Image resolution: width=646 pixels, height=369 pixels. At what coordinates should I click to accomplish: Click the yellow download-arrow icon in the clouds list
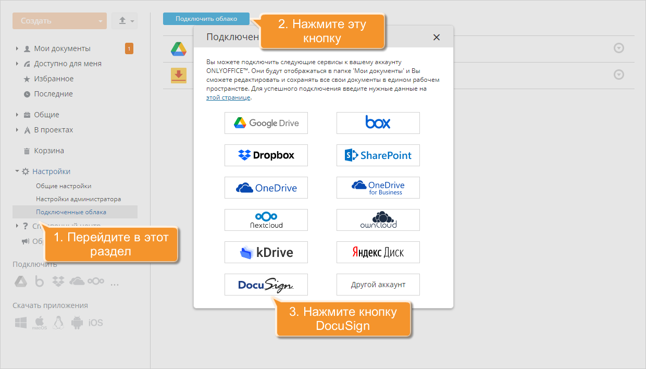[179, 75]
